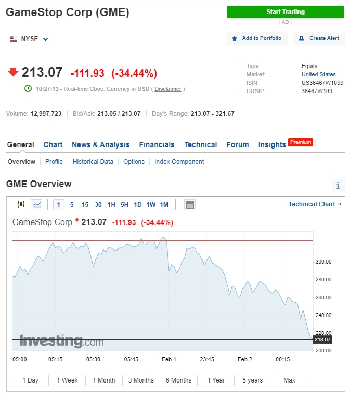The width and height of the screenshot is (350, 395).
Task: Switch to the General tab
Action: pos(20,144)
